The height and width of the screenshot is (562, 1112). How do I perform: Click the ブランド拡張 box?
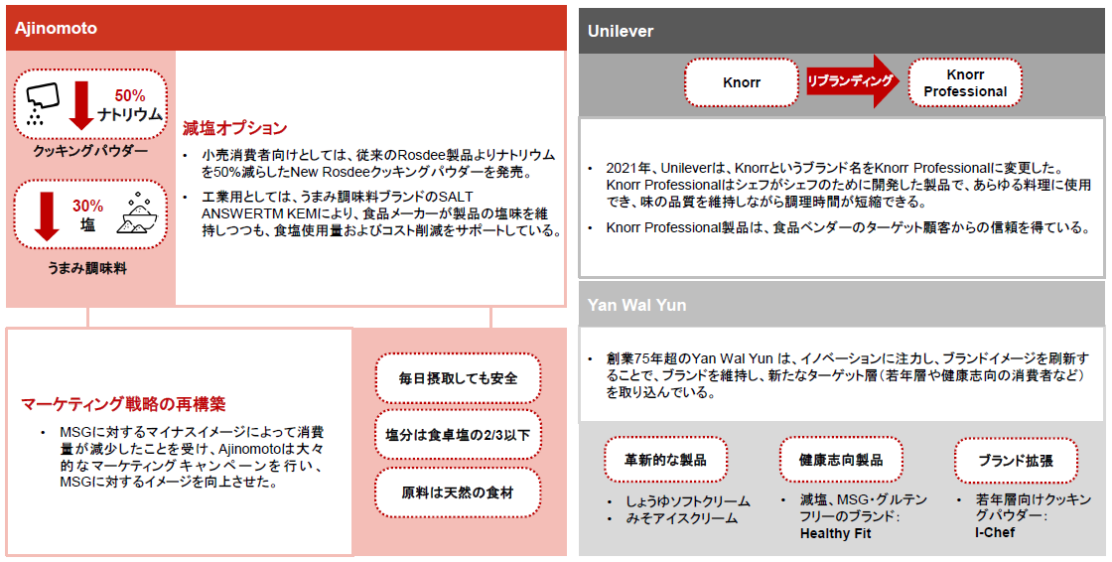pos(1016,460)
